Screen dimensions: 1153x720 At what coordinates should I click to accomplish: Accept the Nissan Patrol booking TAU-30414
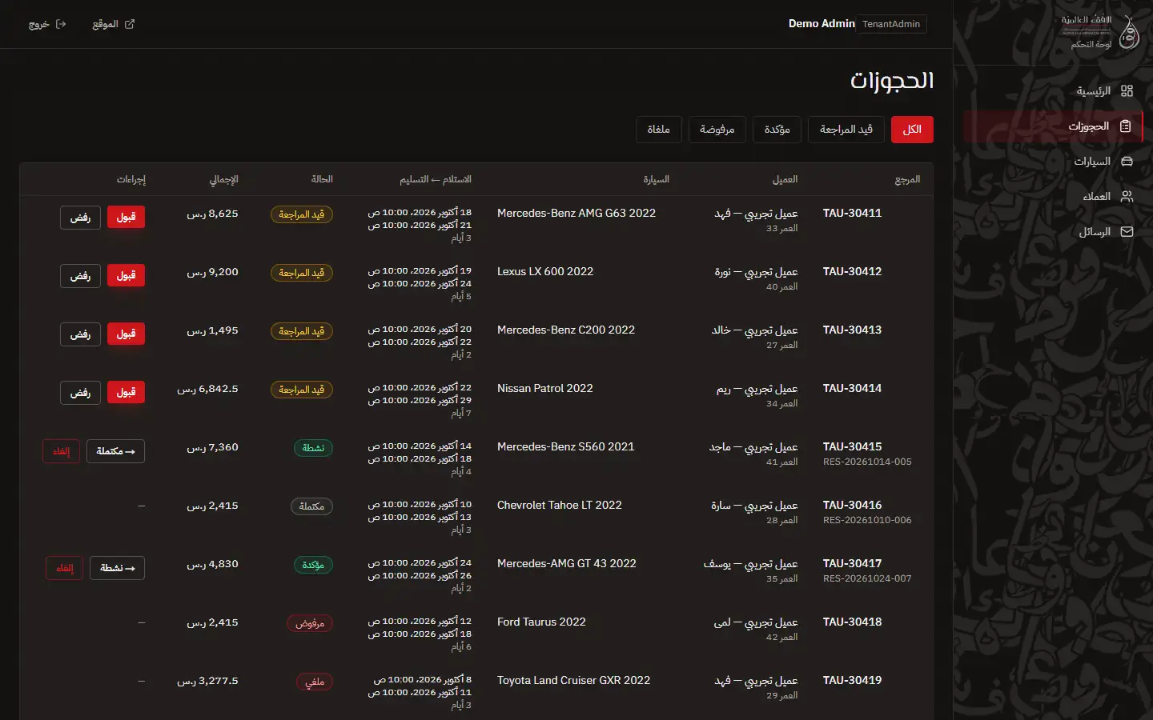[126, 393]
